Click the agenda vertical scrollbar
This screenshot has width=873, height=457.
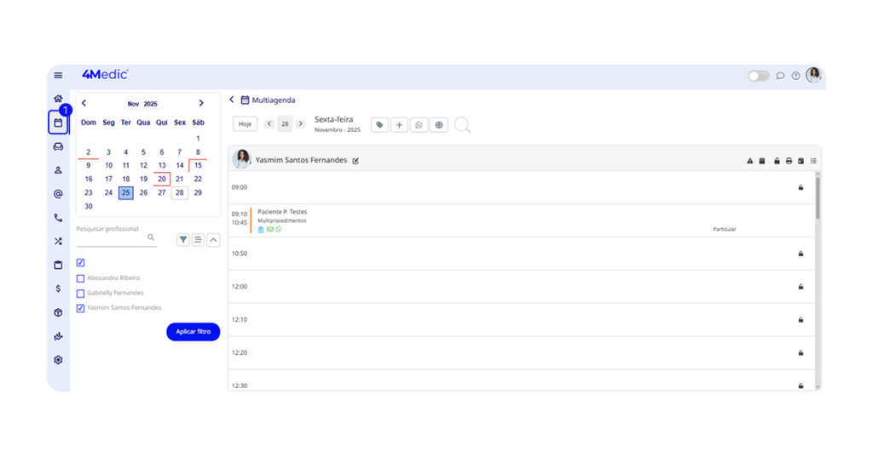point(818,200)
